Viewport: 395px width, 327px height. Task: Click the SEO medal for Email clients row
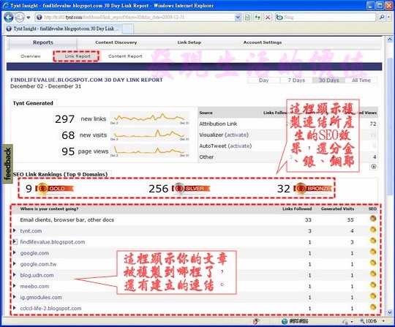pyautogui.click(x=373, y=219)
